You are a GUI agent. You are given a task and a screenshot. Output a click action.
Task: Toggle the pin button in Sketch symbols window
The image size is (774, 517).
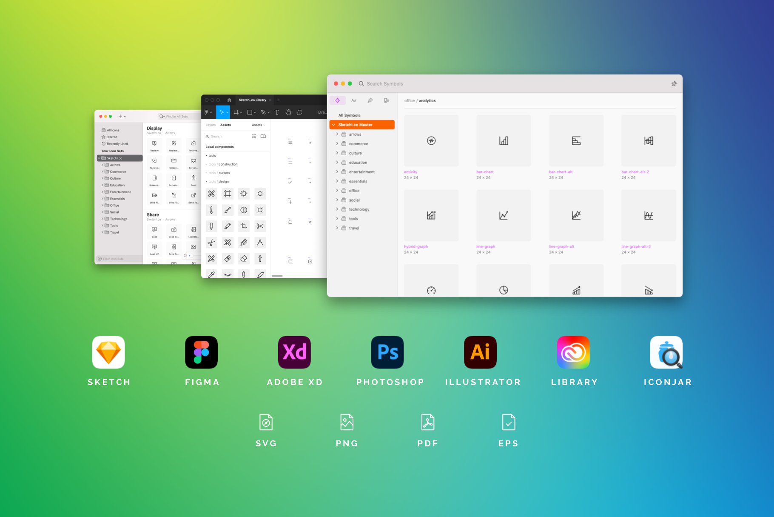pyautogui.click(x=674, y=84)
